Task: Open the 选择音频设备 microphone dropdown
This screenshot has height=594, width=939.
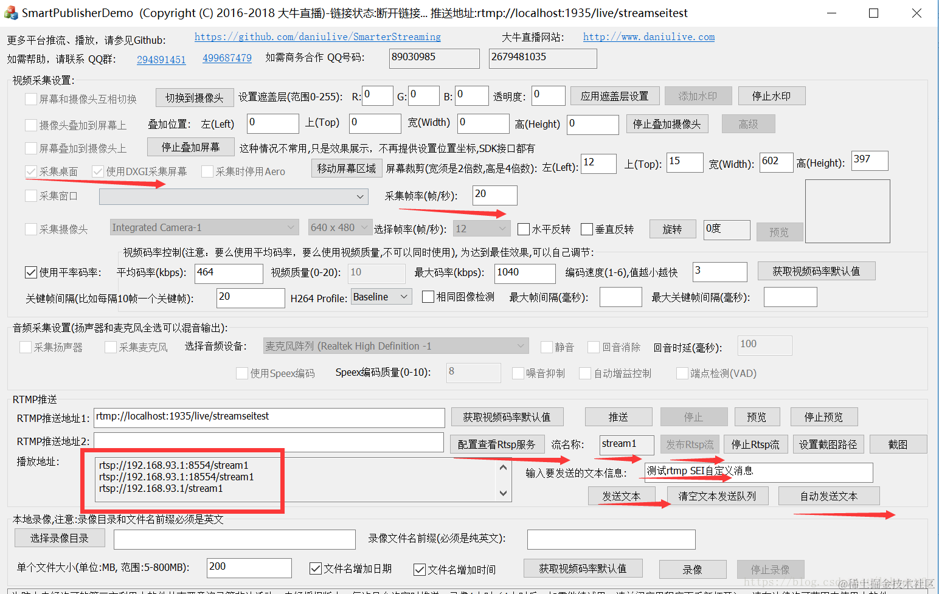Action: (396, 346)
